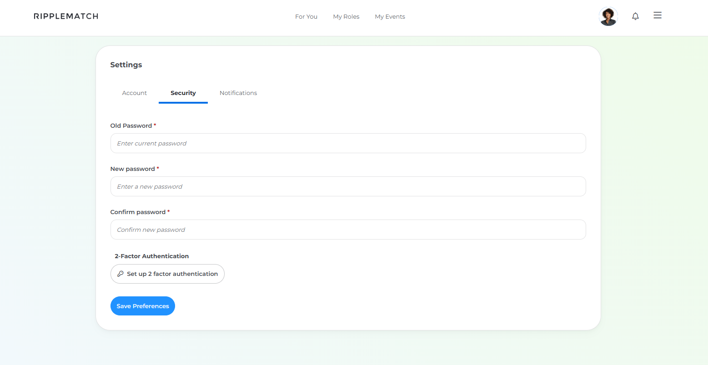Click the 2-Factor Authentication heading

(151, 256)
